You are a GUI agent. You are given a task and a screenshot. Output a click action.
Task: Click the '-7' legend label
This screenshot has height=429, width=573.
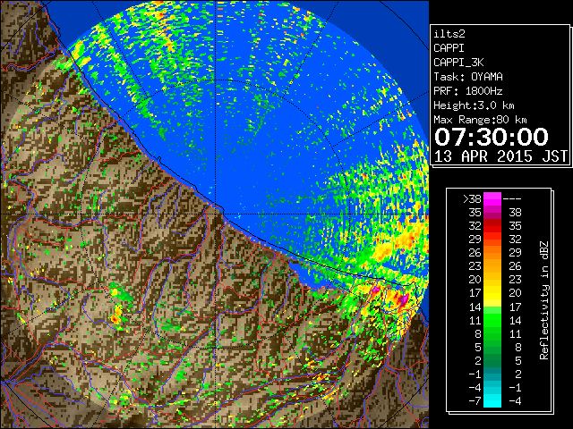click(x=475, y=401)
